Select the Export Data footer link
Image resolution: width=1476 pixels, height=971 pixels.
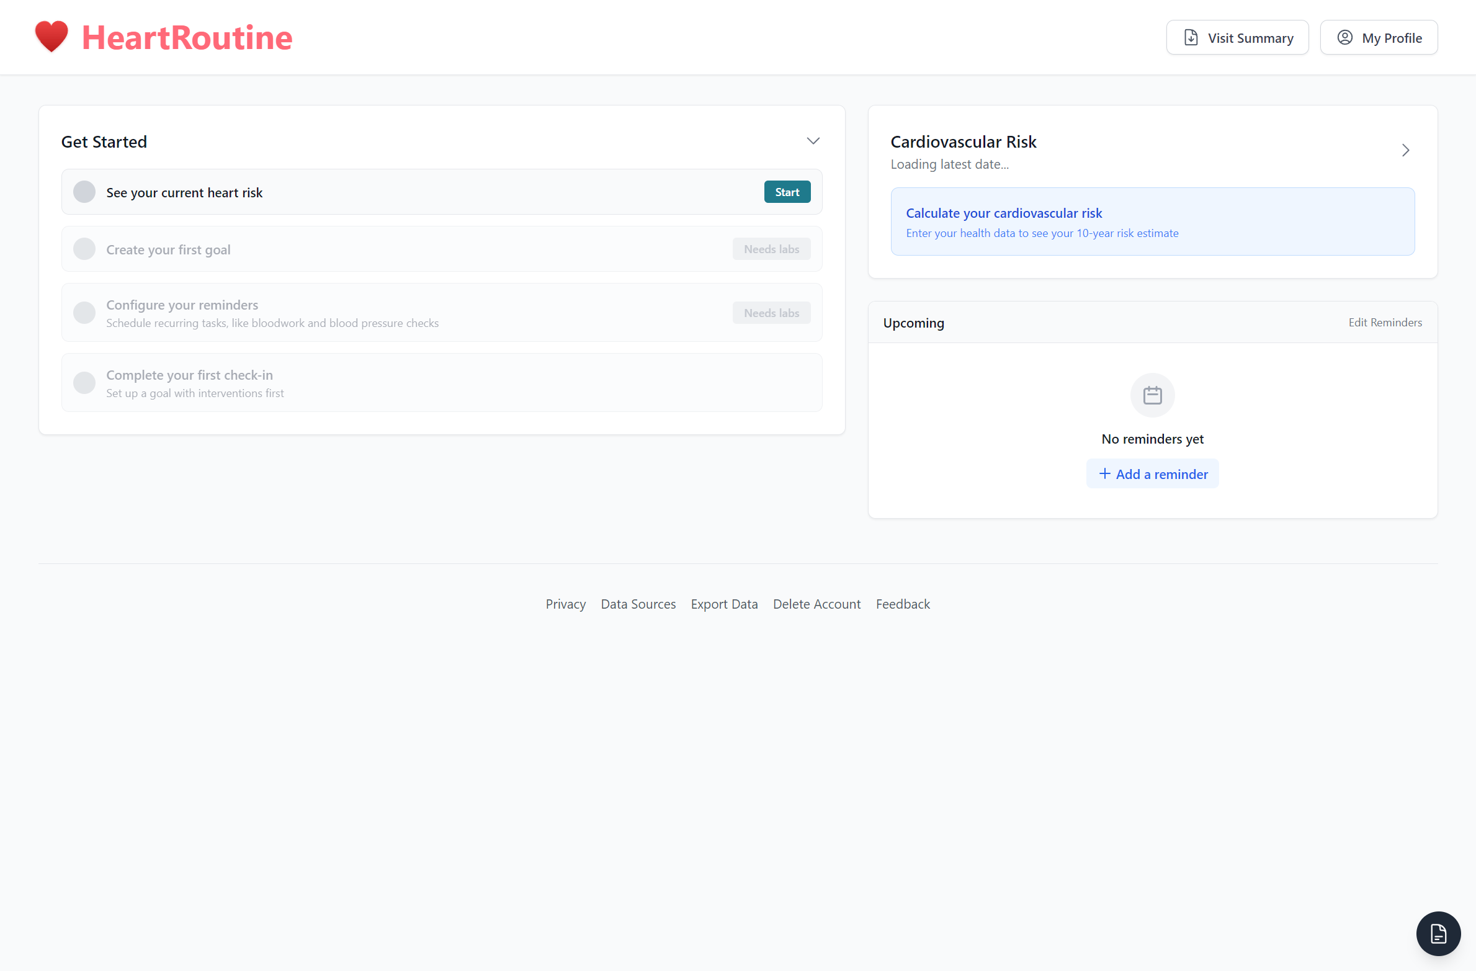724,604
